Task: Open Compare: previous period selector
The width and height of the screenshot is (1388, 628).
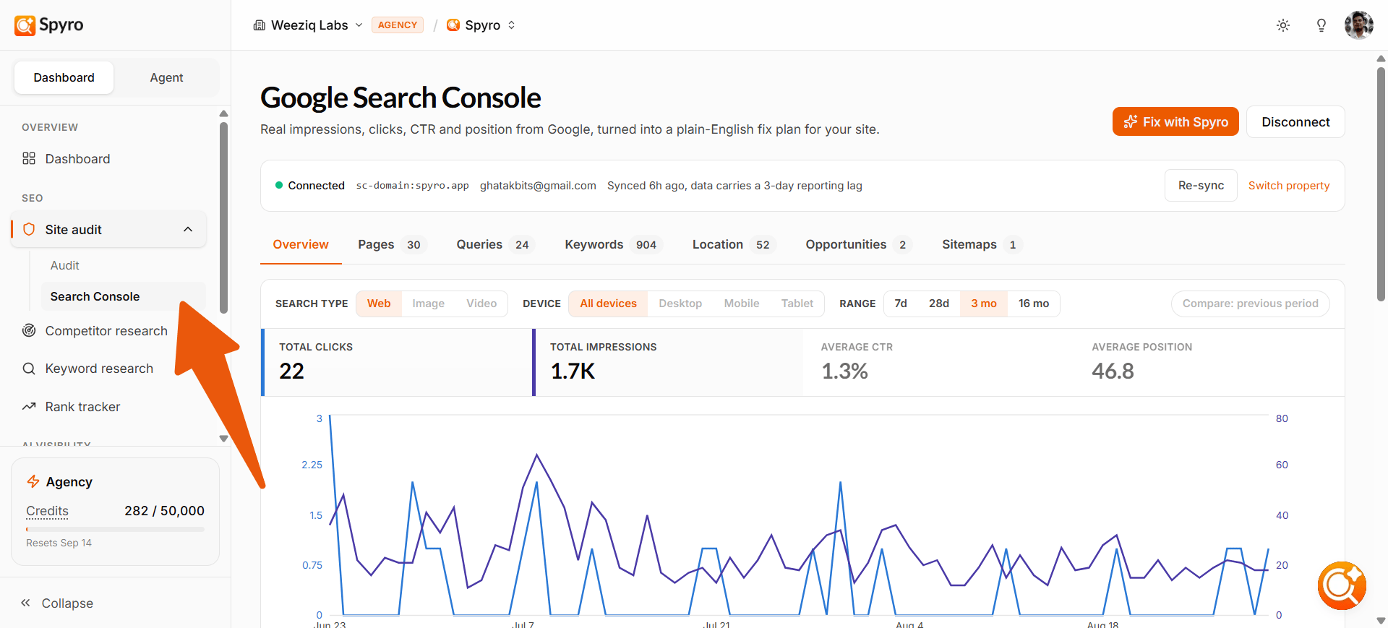Action: pyautogui.click(x=1250, y=304)
